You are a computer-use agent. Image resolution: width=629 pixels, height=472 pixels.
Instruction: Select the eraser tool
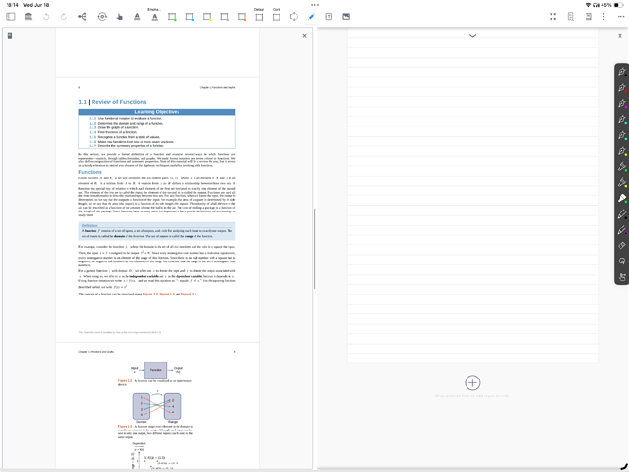[621, 245]
